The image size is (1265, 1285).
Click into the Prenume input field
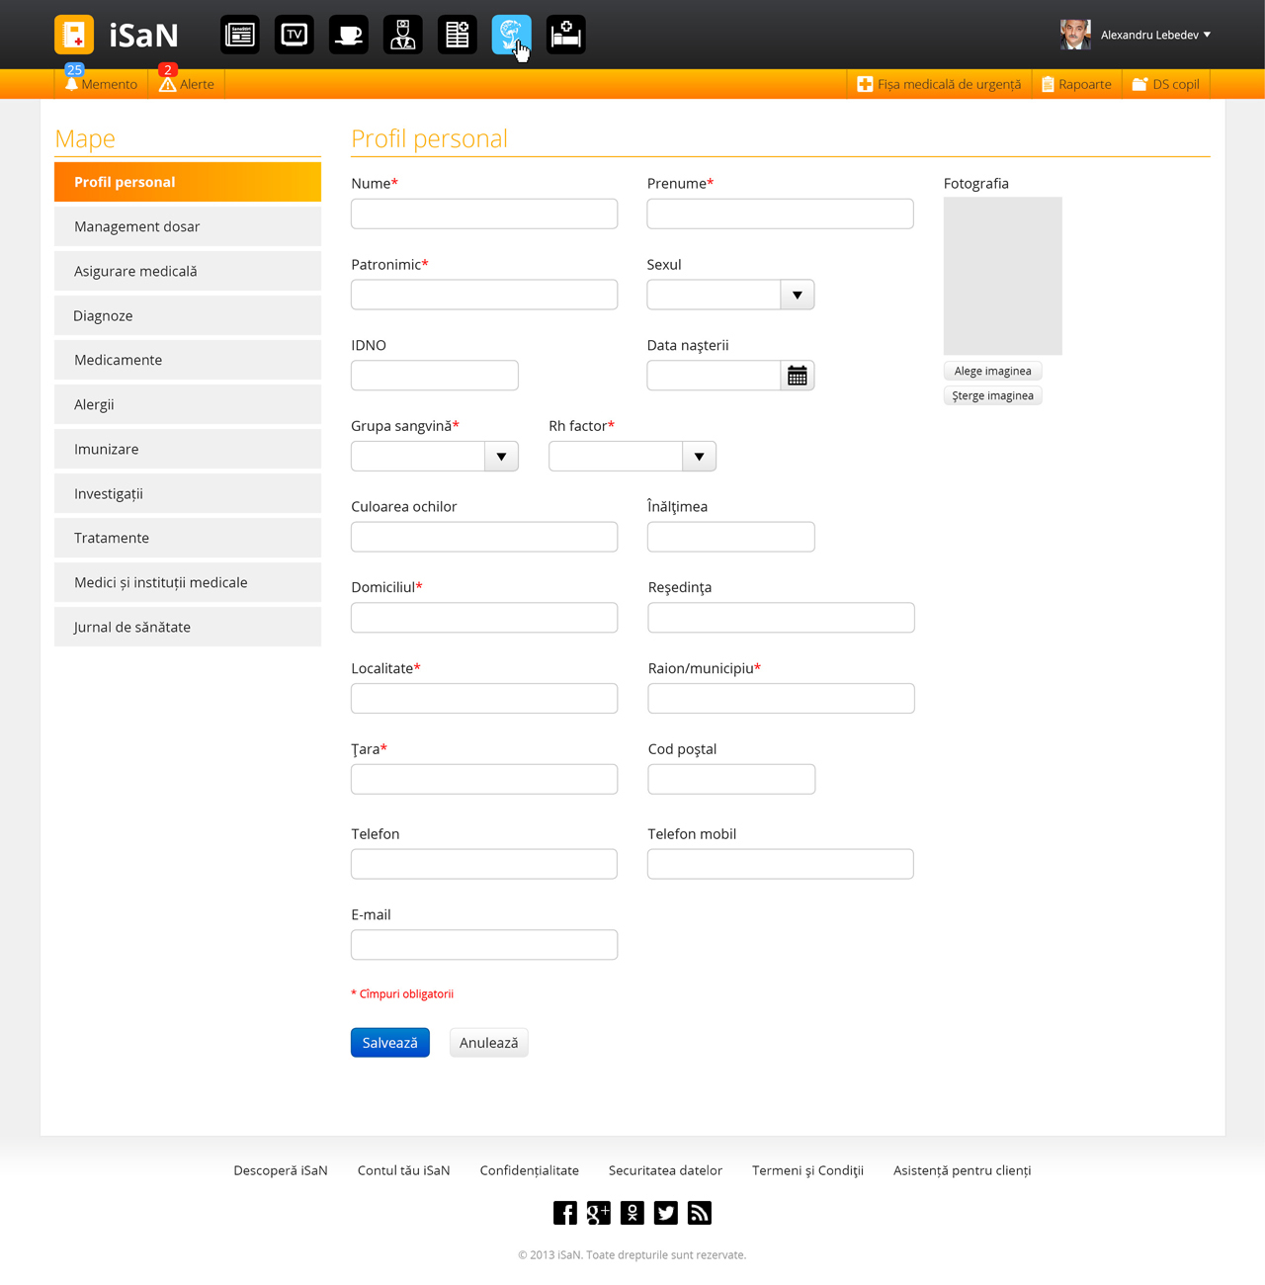780,214
